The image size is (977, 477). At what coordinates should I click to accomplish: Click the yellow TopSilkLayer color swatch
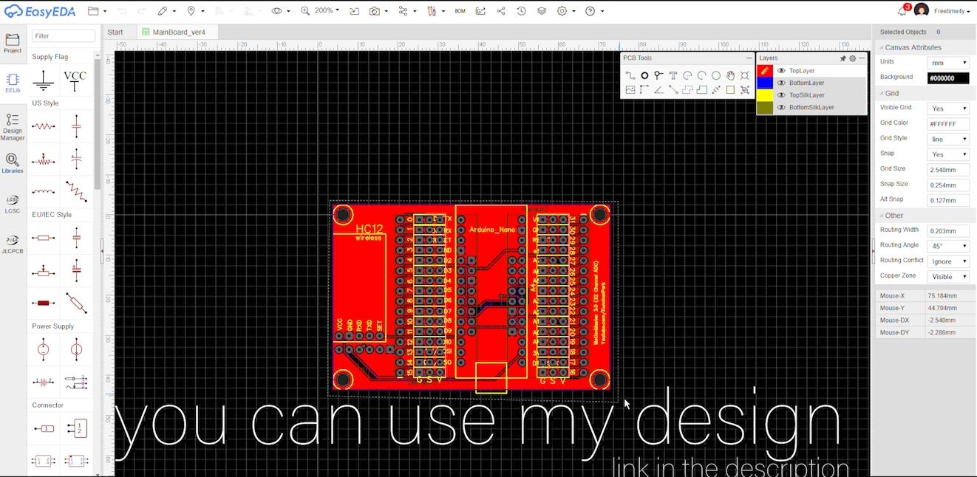click(765, 95)
